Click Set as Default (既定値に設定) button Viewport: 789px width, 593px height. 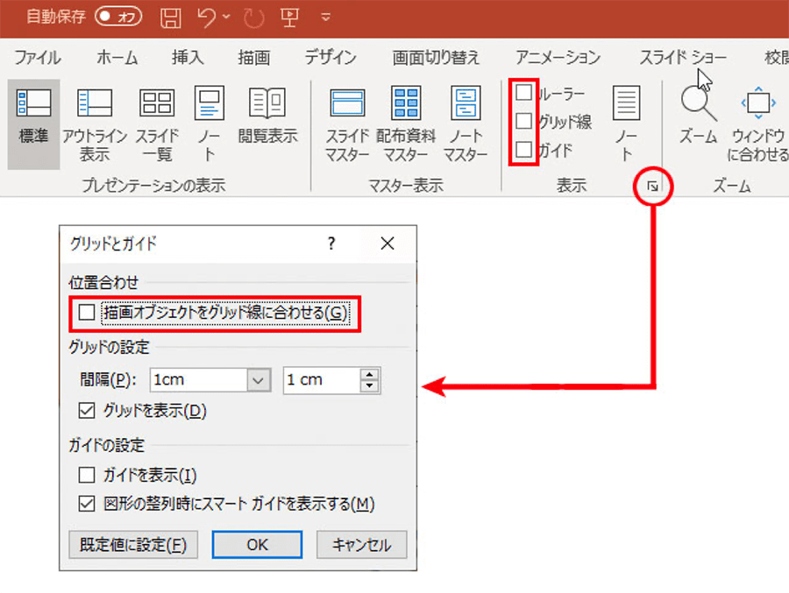click(133, 544)
